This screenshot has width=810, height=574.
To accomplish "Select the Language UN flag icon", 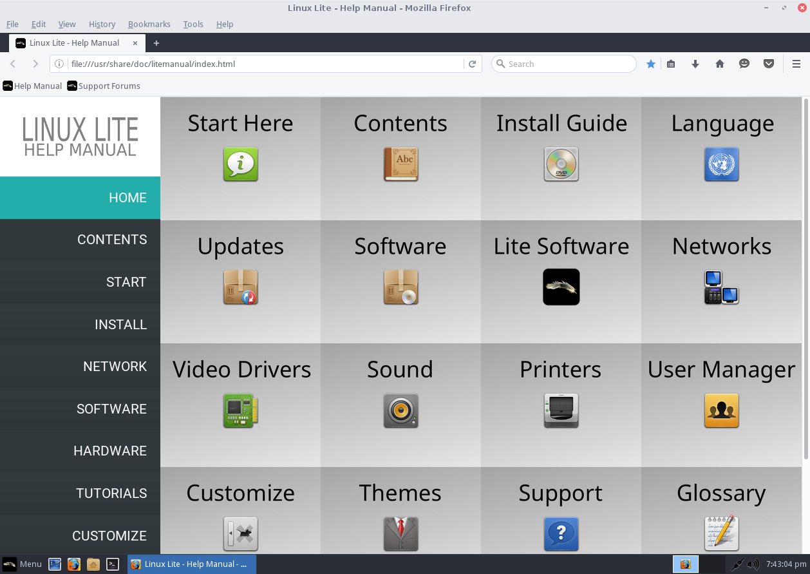I will point(721,164).
